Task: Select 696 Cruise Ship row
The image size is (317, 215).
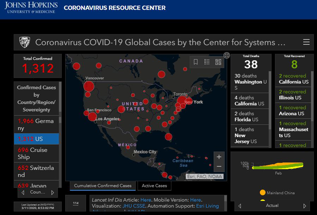Action: [x=36, y=153]
